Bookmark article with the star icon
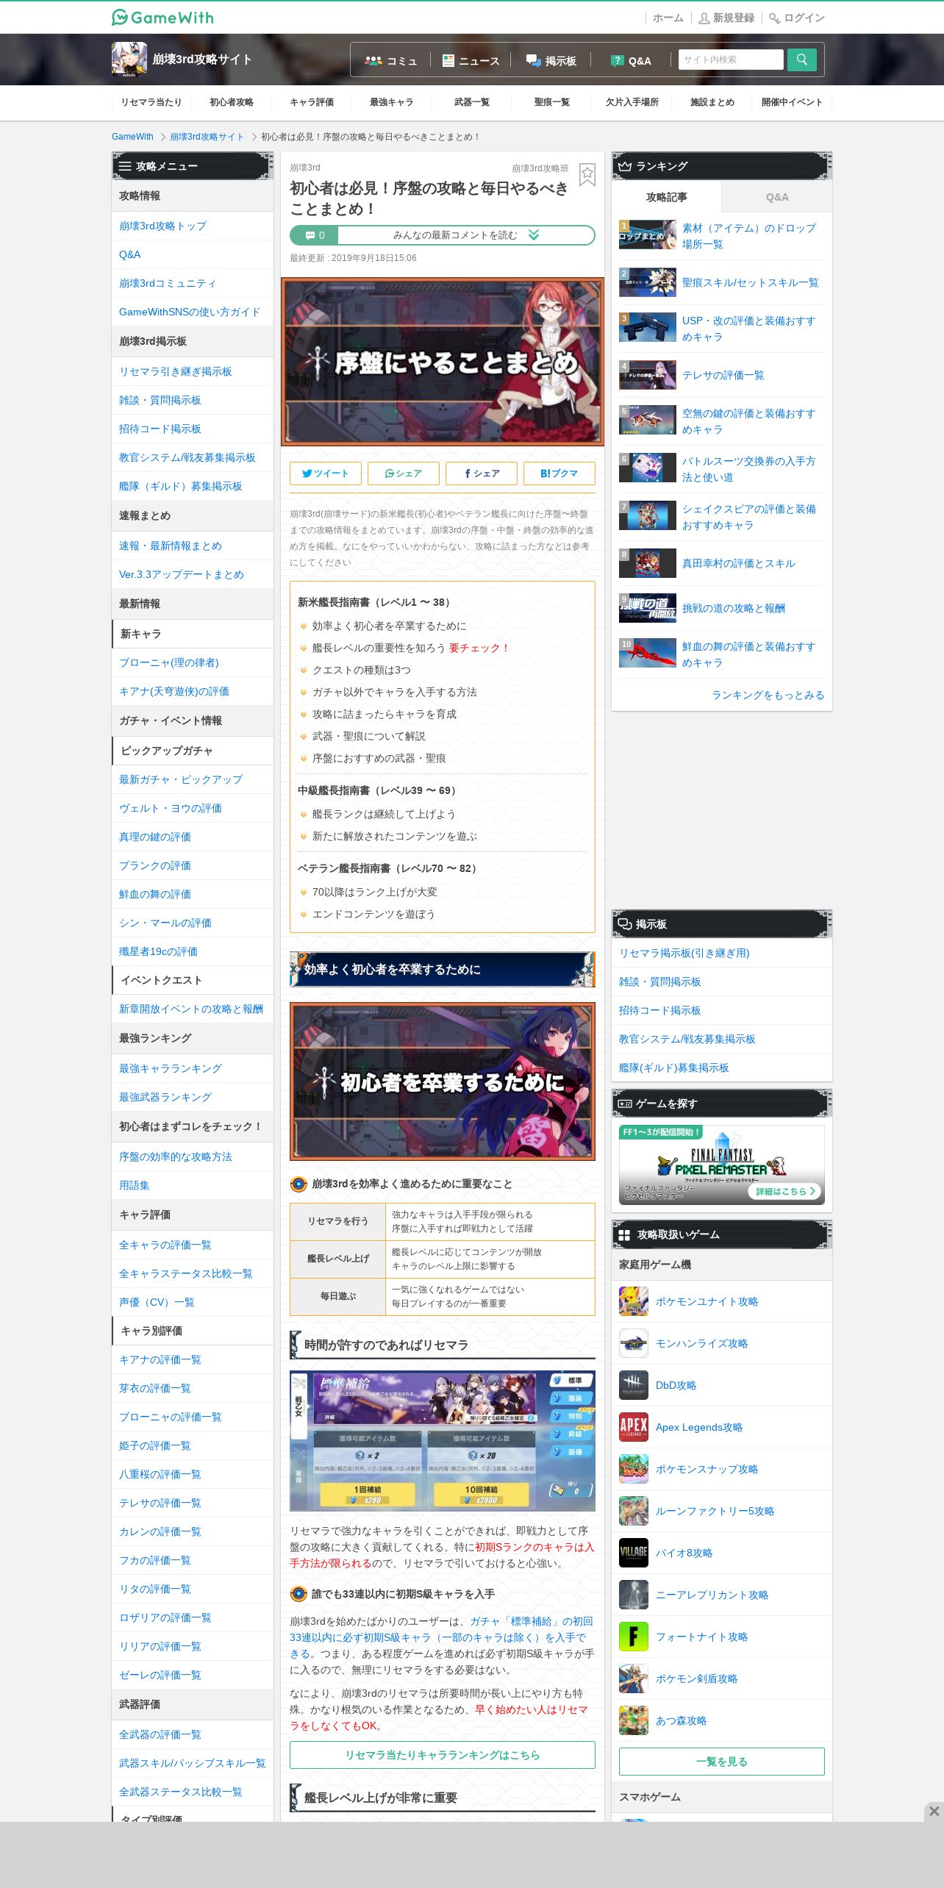Screen dimensions: 944x1888 pos(587,174)
